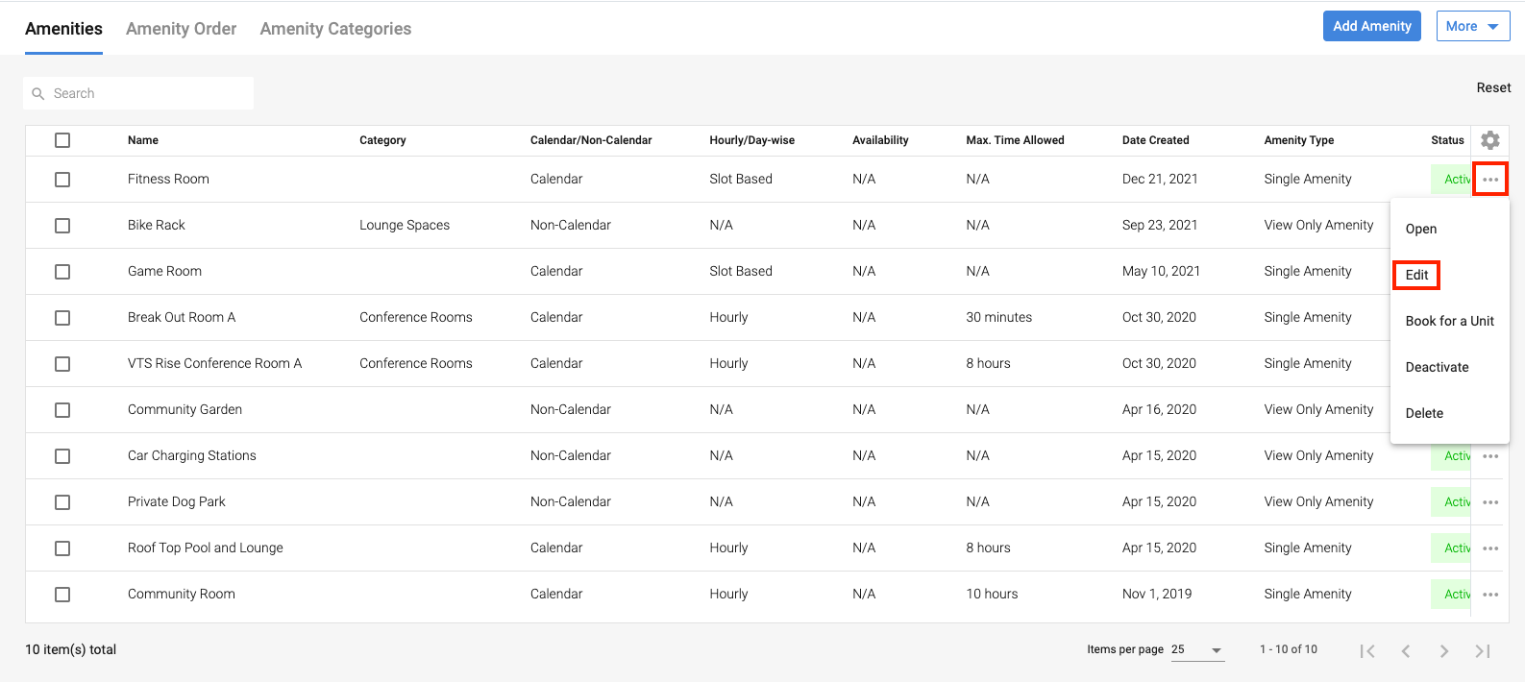The width and height of the screenshot is (1525, 682).
Task: Open three-dot menu for Private Dog Park
Action: point(1489,502)
